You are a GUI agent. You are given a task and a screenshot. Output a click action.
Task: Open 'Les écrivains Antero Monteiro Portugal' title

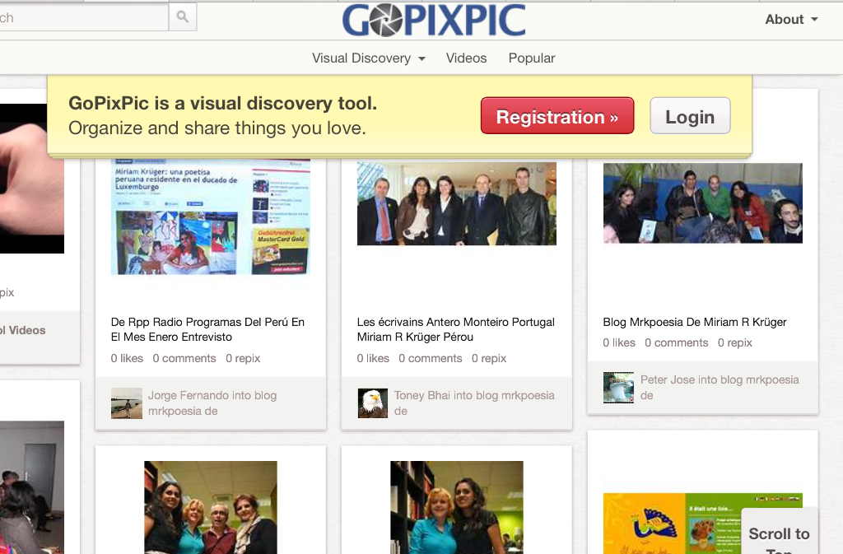(456, 329)
